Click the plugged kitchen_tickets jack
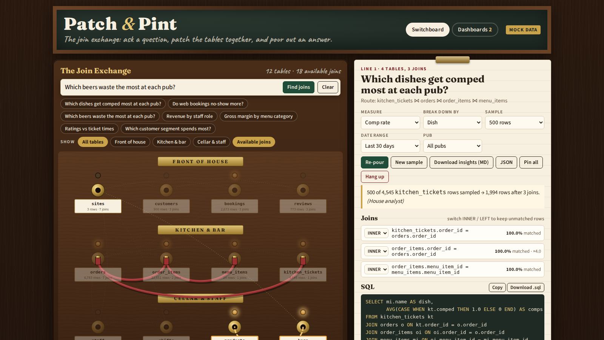The width and height of the screenshot is (604, 340). coord(303,259)
